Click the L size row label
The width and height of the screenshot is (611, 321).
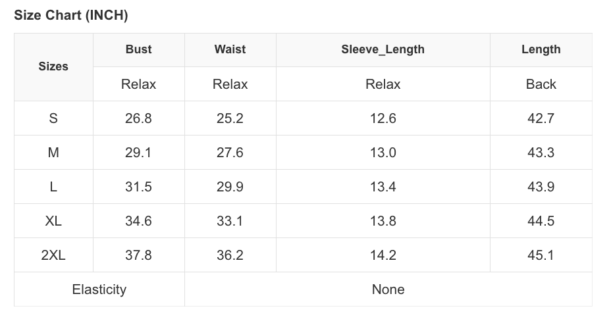(x=53, y=187)
